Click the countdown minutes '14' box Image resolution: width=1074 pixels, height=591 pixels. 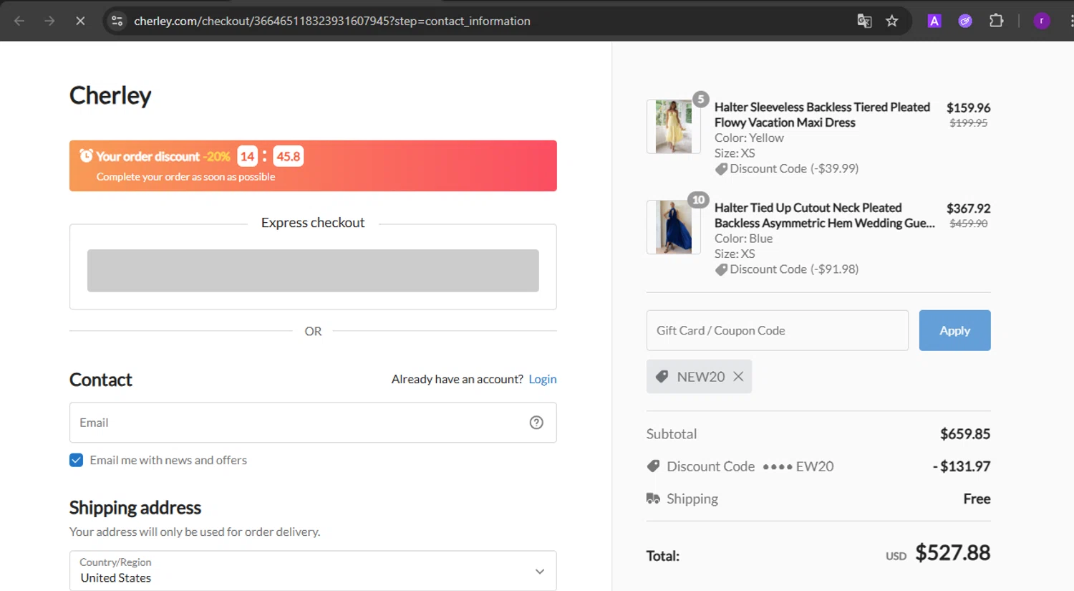pos(248,156)
